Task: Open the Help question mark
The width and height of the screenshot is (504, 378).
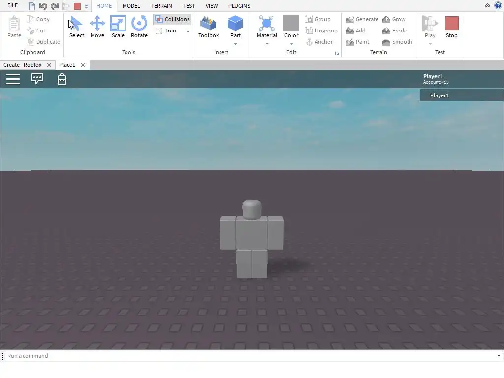Action: point(498,5)
